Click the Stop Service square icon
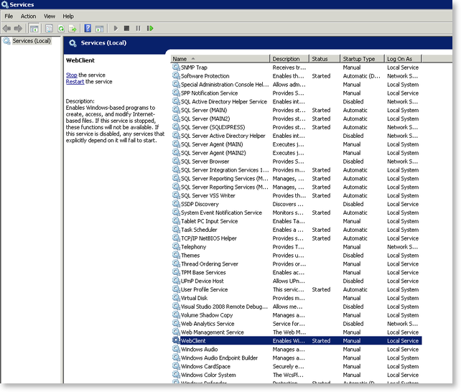The height and width of the screenshot is (392, 461). [126, 29]
